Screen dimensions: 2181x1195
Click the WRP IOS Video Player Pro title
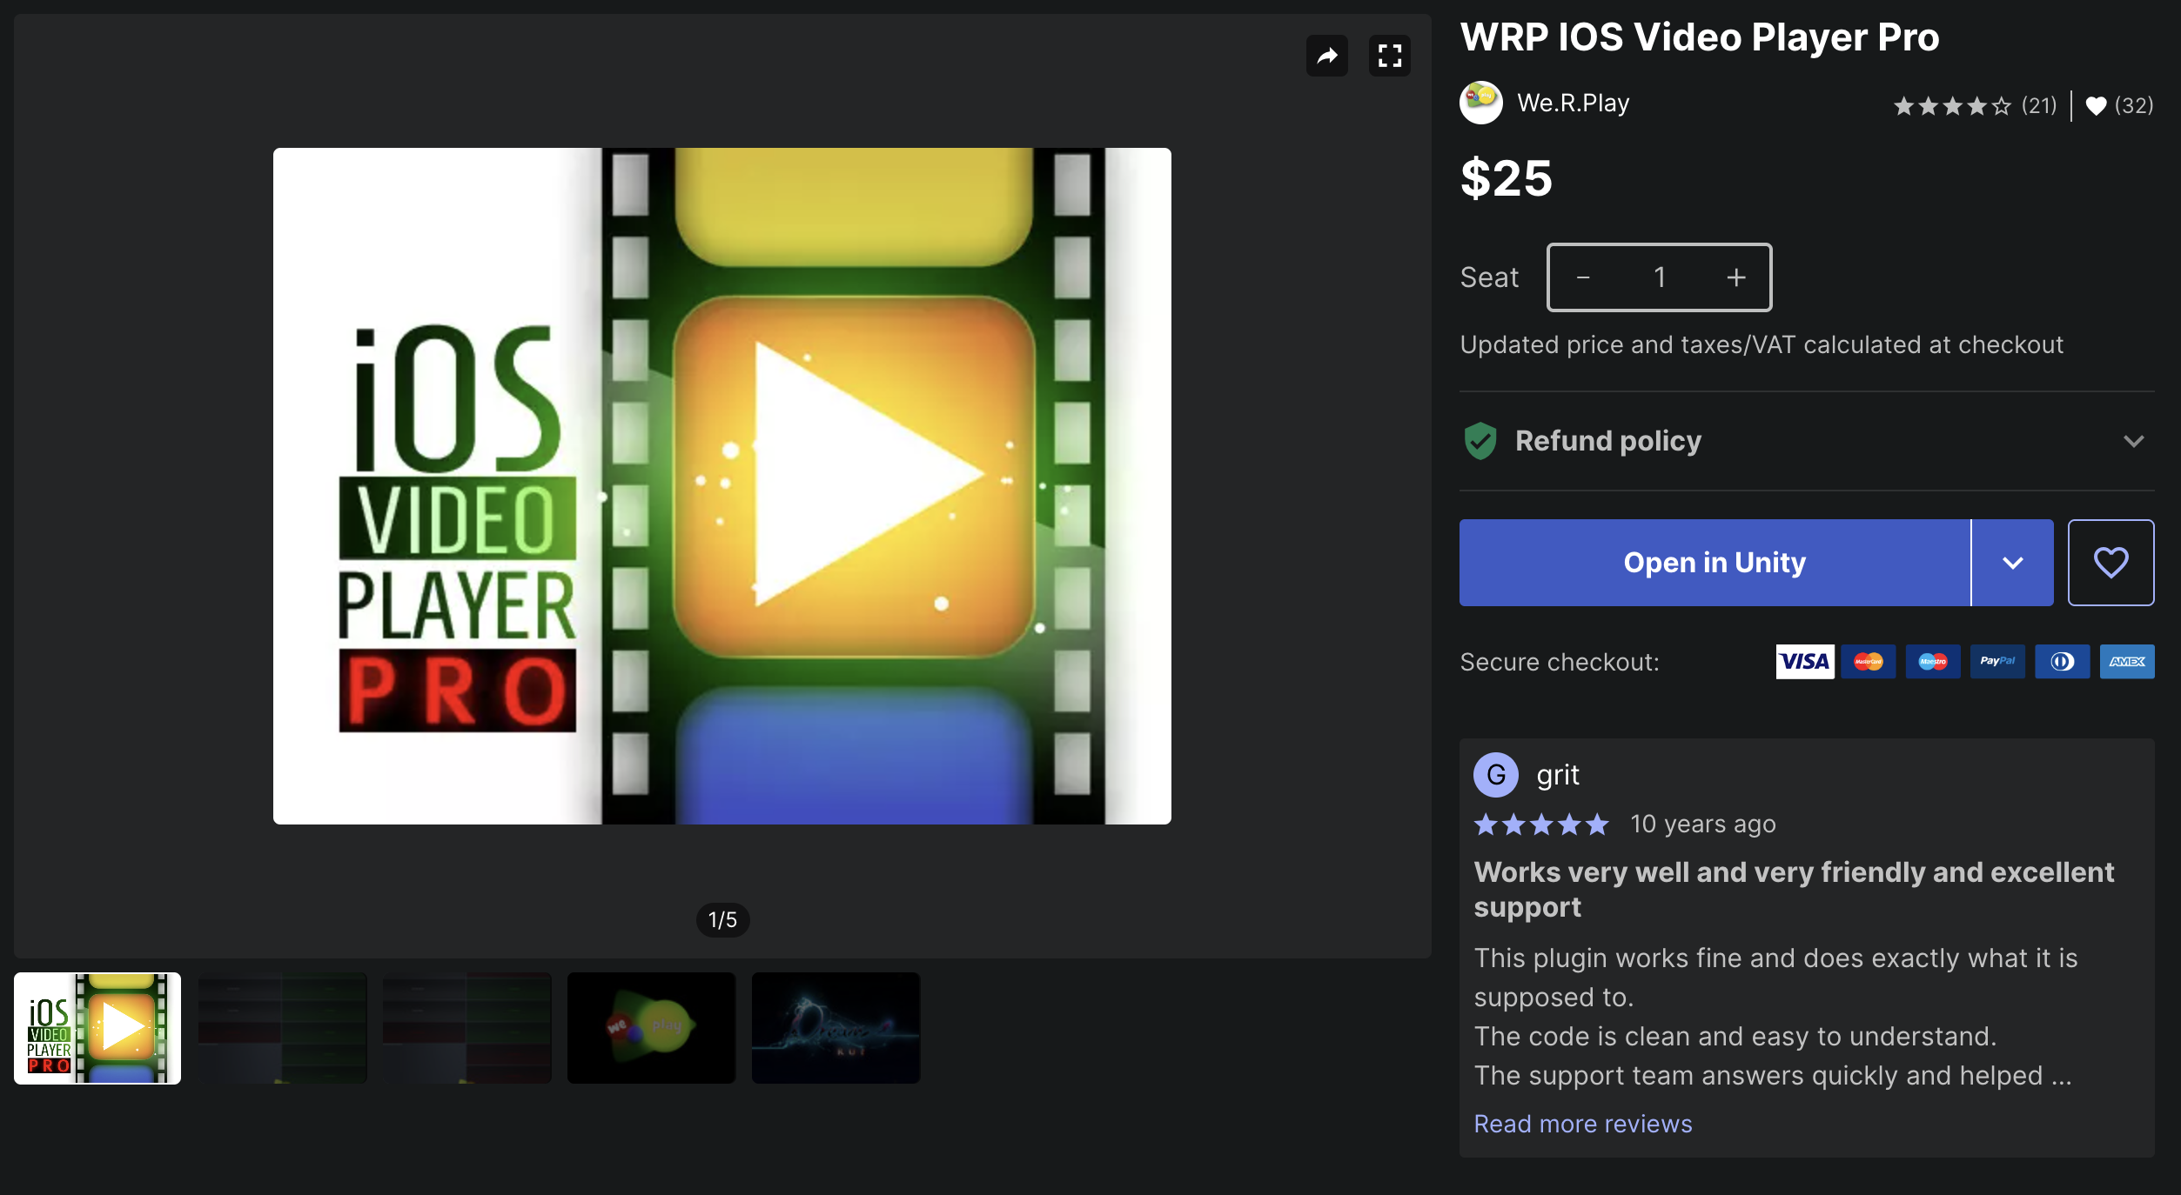coord(1699,37)
